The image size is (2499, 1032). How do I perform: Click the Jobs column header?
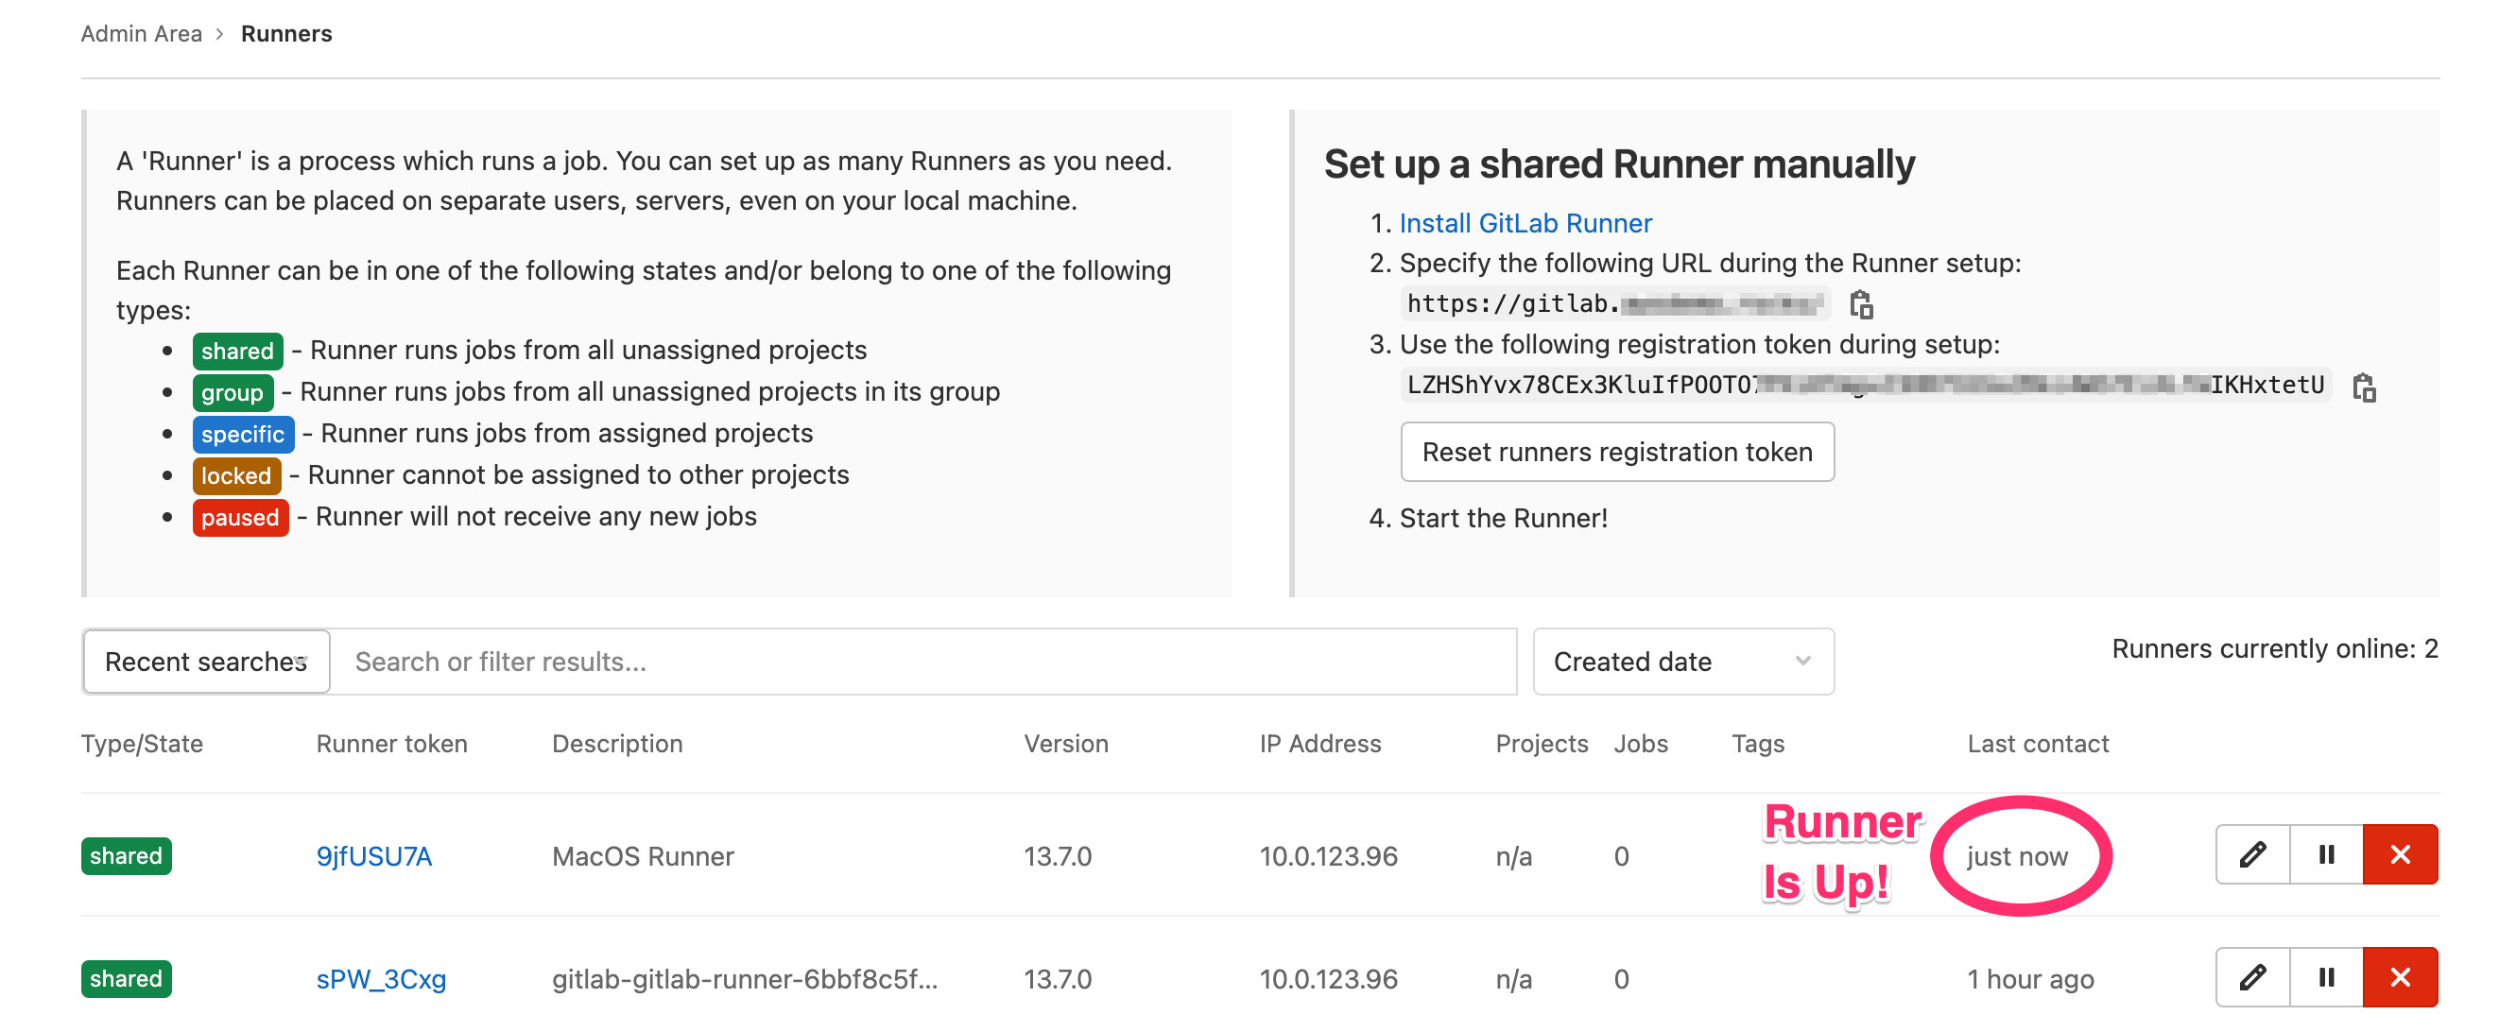1641,744
